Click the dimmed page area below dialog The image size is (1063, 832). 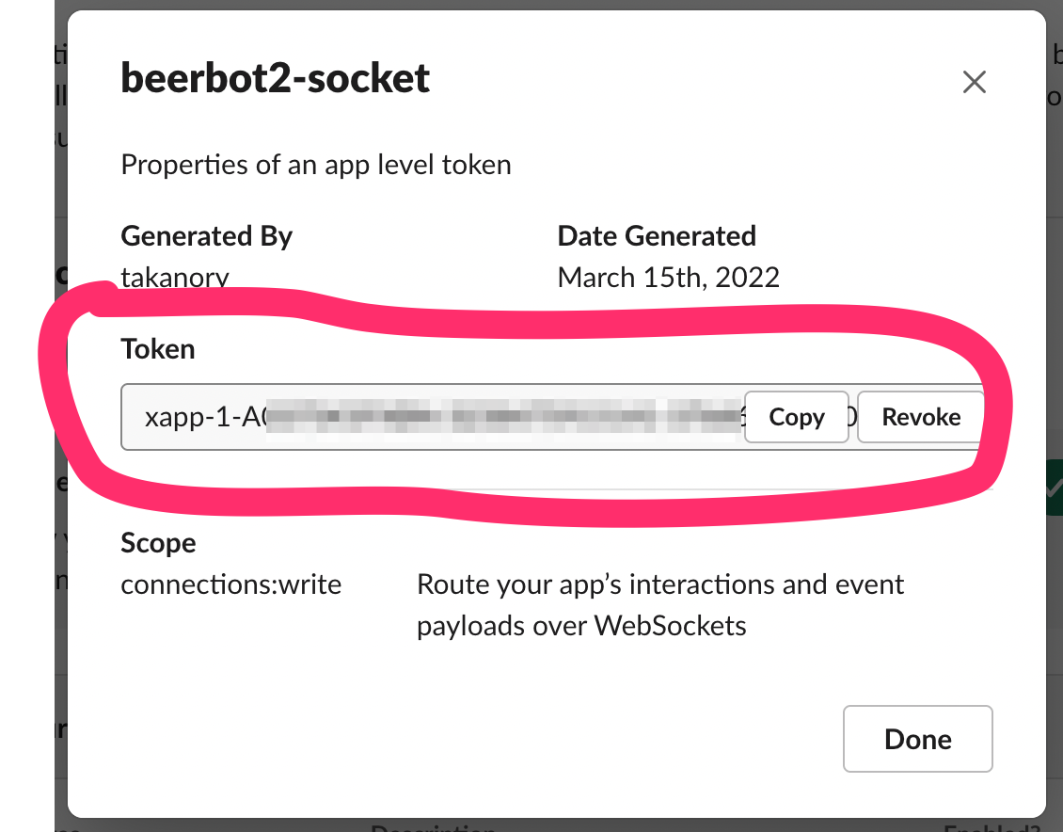point(564,824)
